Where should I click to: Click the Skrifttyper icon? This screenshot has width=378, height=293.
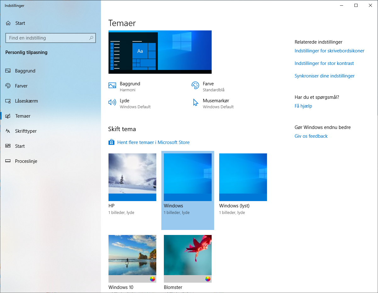(x=8, y=131)
